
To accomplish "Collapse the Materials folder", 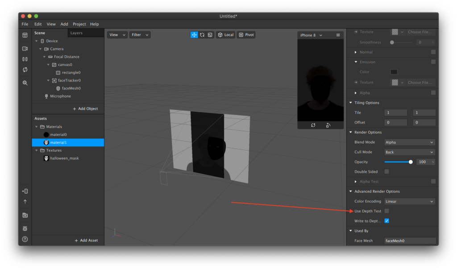I will pyautogui.click(x=37, y=127).
